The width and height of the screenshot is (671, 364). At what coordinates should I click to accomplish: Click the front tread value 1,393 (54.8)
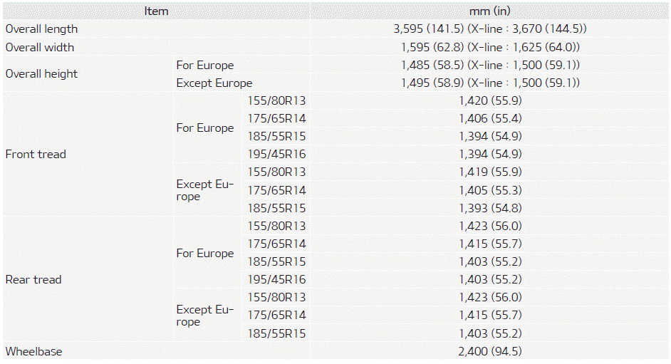click(490, 208)
